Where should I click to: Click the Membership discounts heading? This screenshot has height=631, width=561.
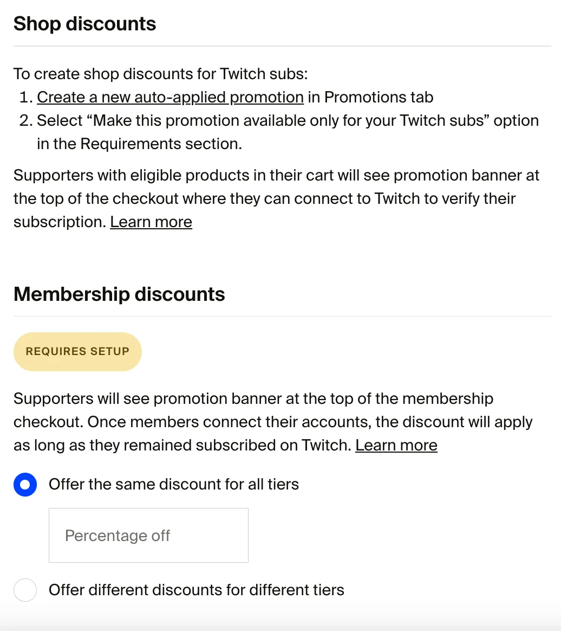(x=119, y=294)
